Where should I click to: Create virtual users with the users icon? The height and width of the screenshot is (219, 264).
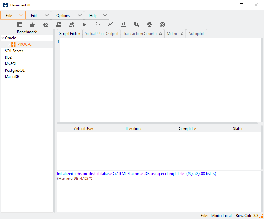tap(72, 24)
